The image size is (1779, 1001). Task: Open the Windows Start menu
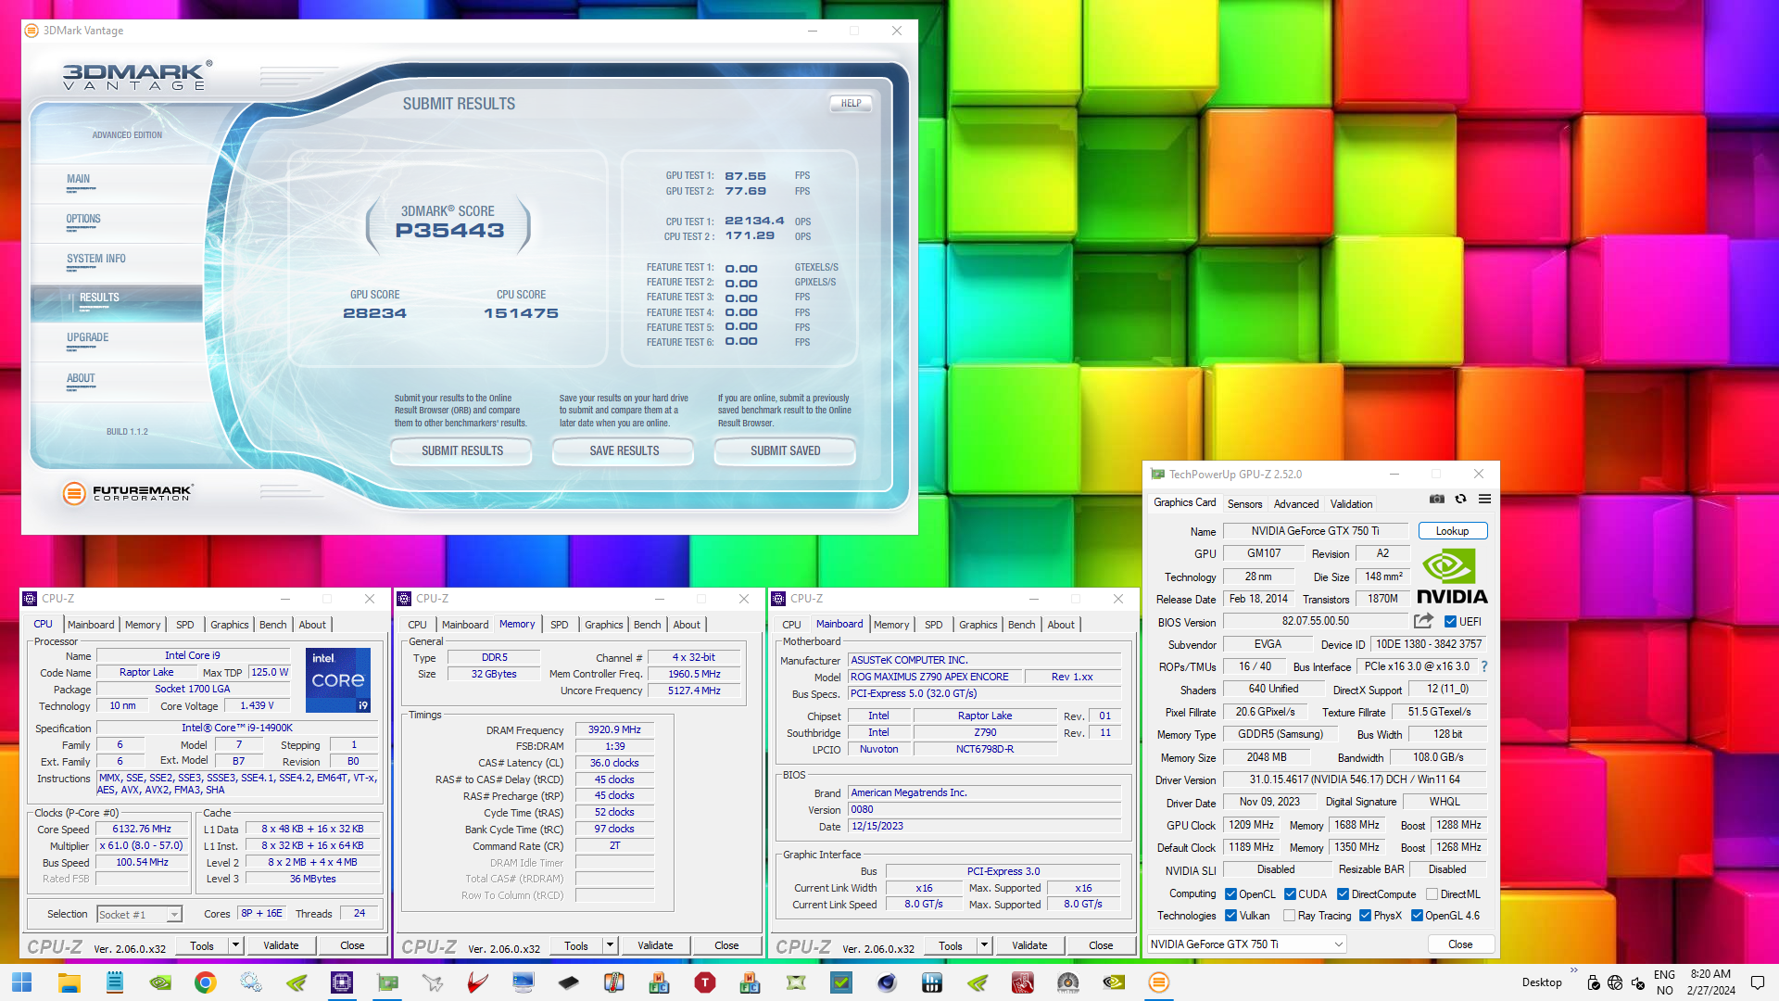click(22, 982)
